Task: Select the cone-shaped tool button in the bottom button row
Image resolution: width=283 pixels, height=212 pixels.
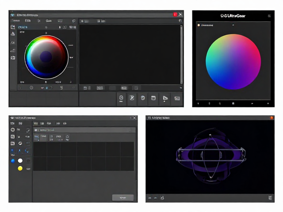Action: [165, 98]
